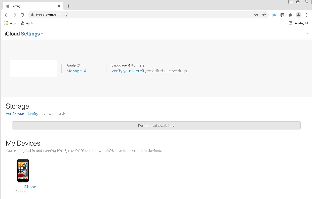Image resolution: width=312 pixels, height=199 pixels.
Task: Click the gray iPhone model label
Action: pyautogui.click(x=20, y=192)
